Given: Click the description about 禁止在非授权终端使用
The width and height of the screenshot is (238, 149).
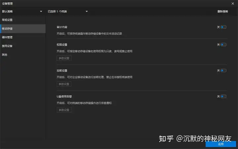Looking at the screenshot, I should [x=95, y=77].
